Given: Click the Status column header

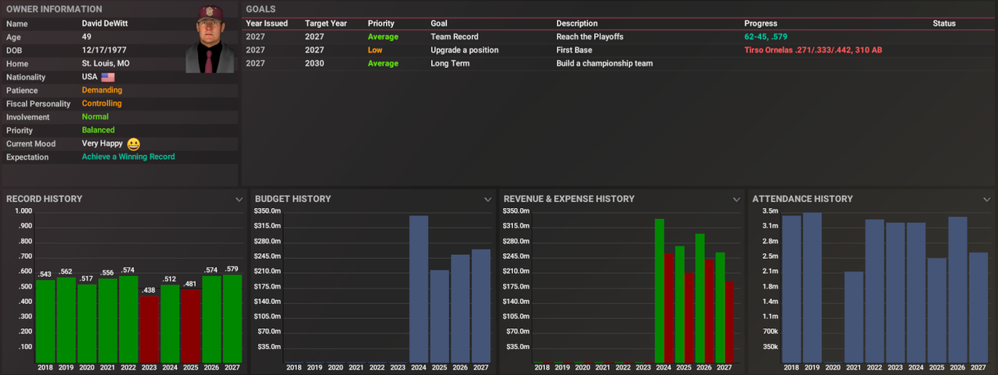Looking at the screenshot, I should (944, 23).
